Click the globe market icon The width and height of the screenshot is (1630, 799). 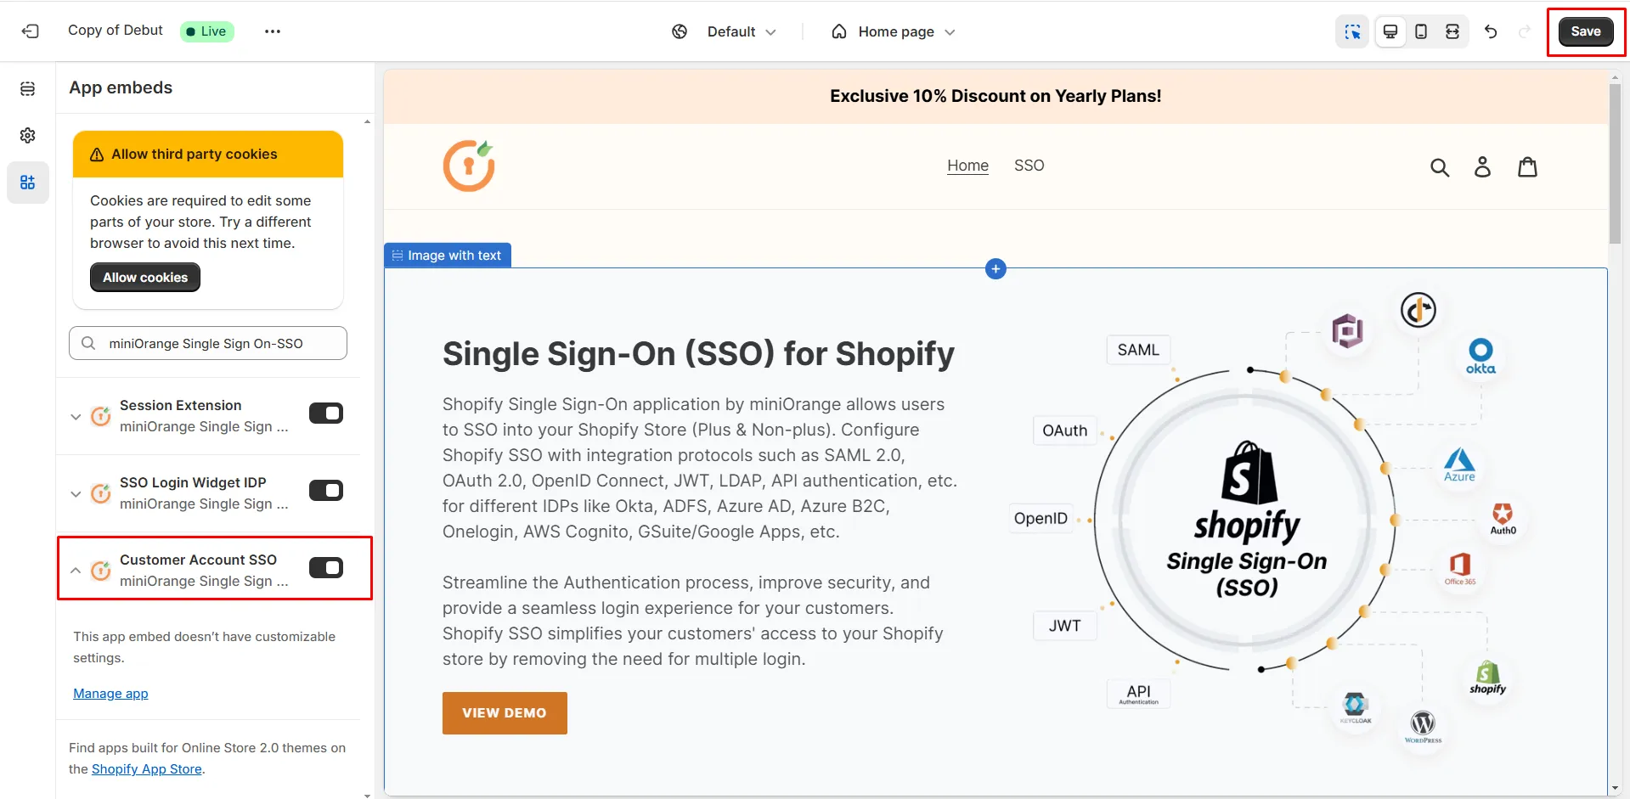coord(680,31)
